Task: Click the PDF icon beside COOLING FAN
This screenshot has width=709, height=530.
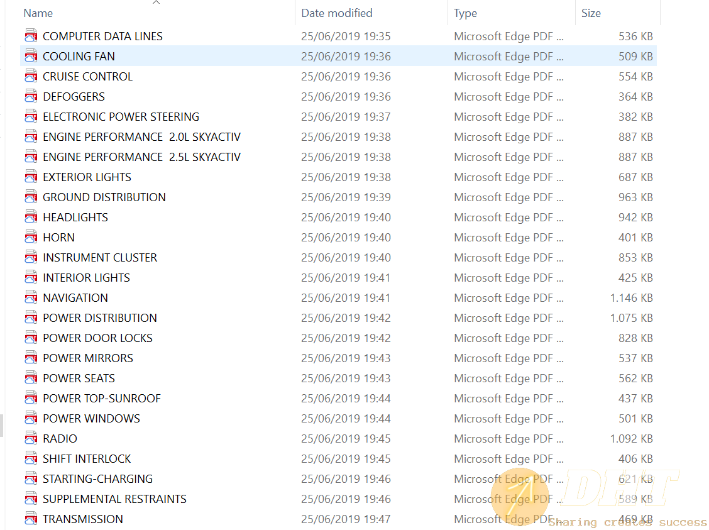Action: coord(31,56)
